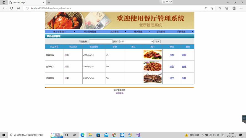This screenshot has width=246, height=138.
Task: Close the Untitled Page tab
Action: tap(43, 2)
